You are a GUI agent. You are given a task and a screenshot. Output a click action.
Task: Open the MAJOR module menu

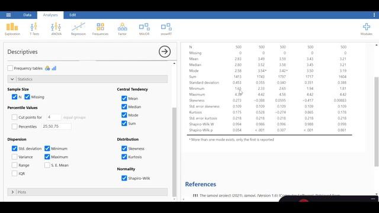click(x=144, y=29)
